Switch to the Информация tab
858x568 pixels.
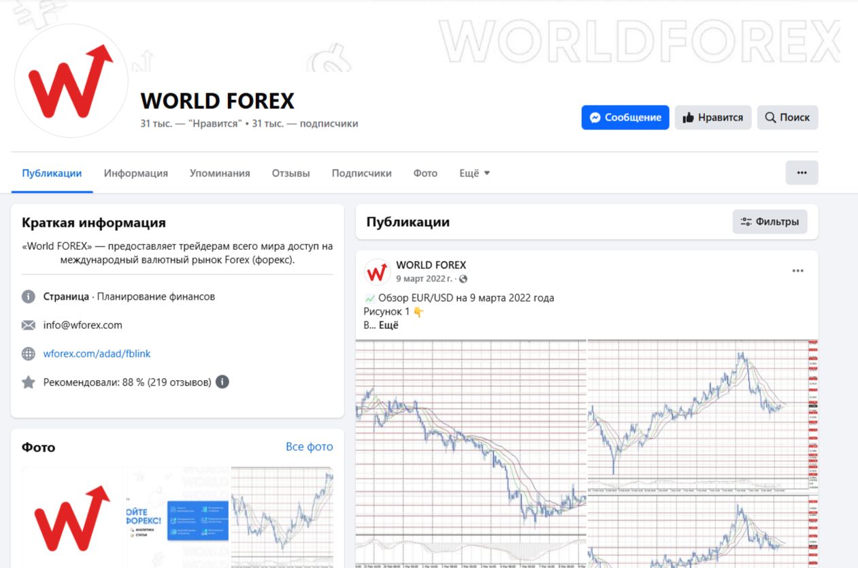pos(136,173)
